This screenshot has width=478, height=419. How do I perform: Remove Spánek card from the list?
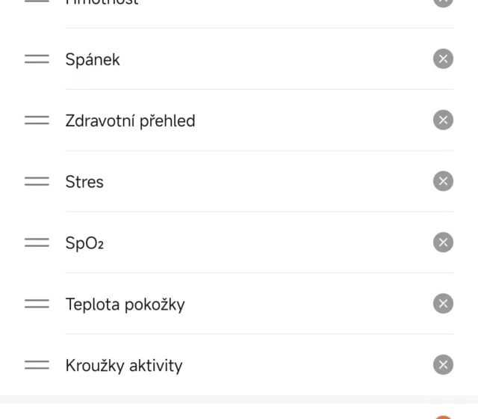pos(443,59)
